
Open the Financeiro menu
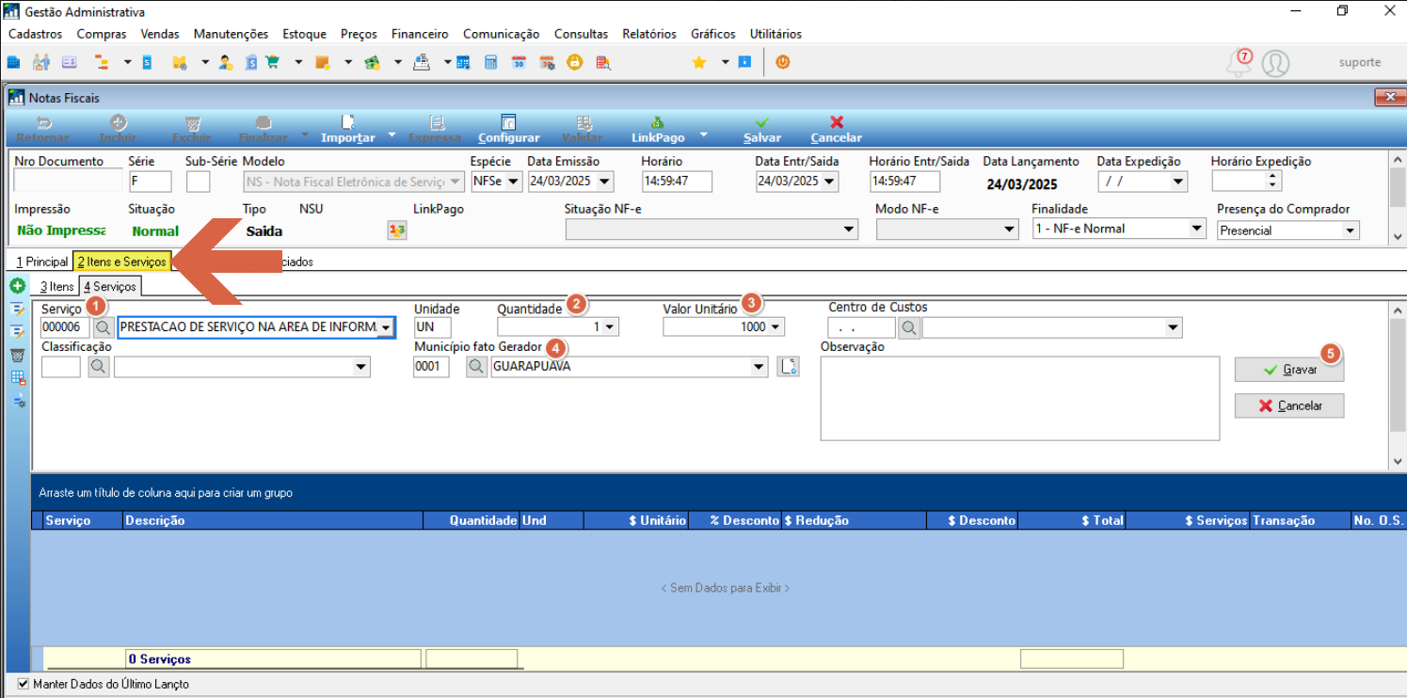coord(420,34)
